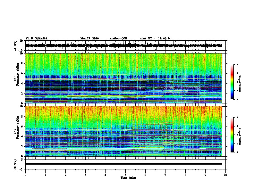Click the "2" tick on the Time axis
This screenshot has width=254, height=196.
(65, 175)
